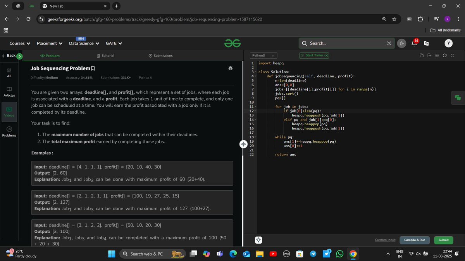Open the Y user profile avatar on GeeksforGeeks

point(449,43)
